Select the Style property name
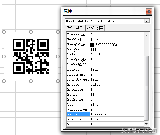160x135 pixels. click(78, 94)
